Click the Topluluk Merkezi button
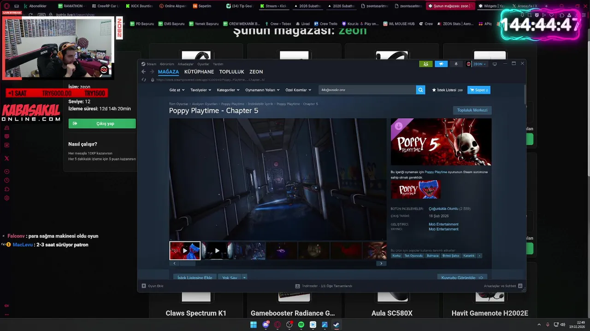590x331 pixels. 472,110
